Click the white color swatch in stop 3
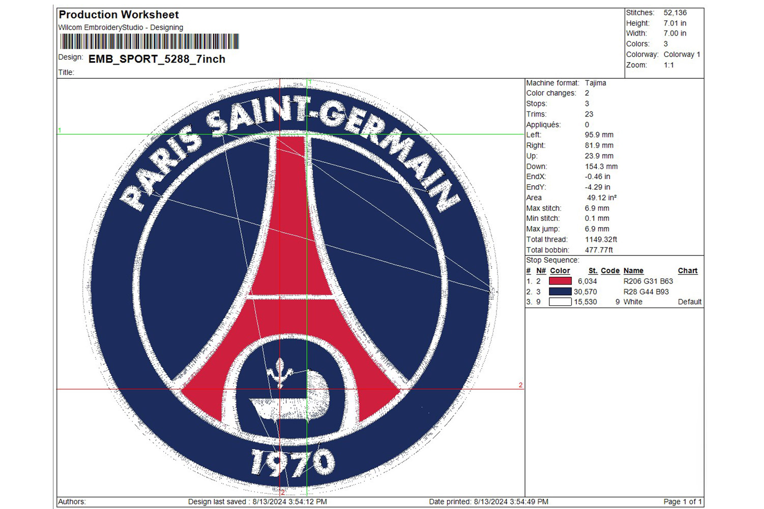 pyautogui.click(x=560, y=302)
